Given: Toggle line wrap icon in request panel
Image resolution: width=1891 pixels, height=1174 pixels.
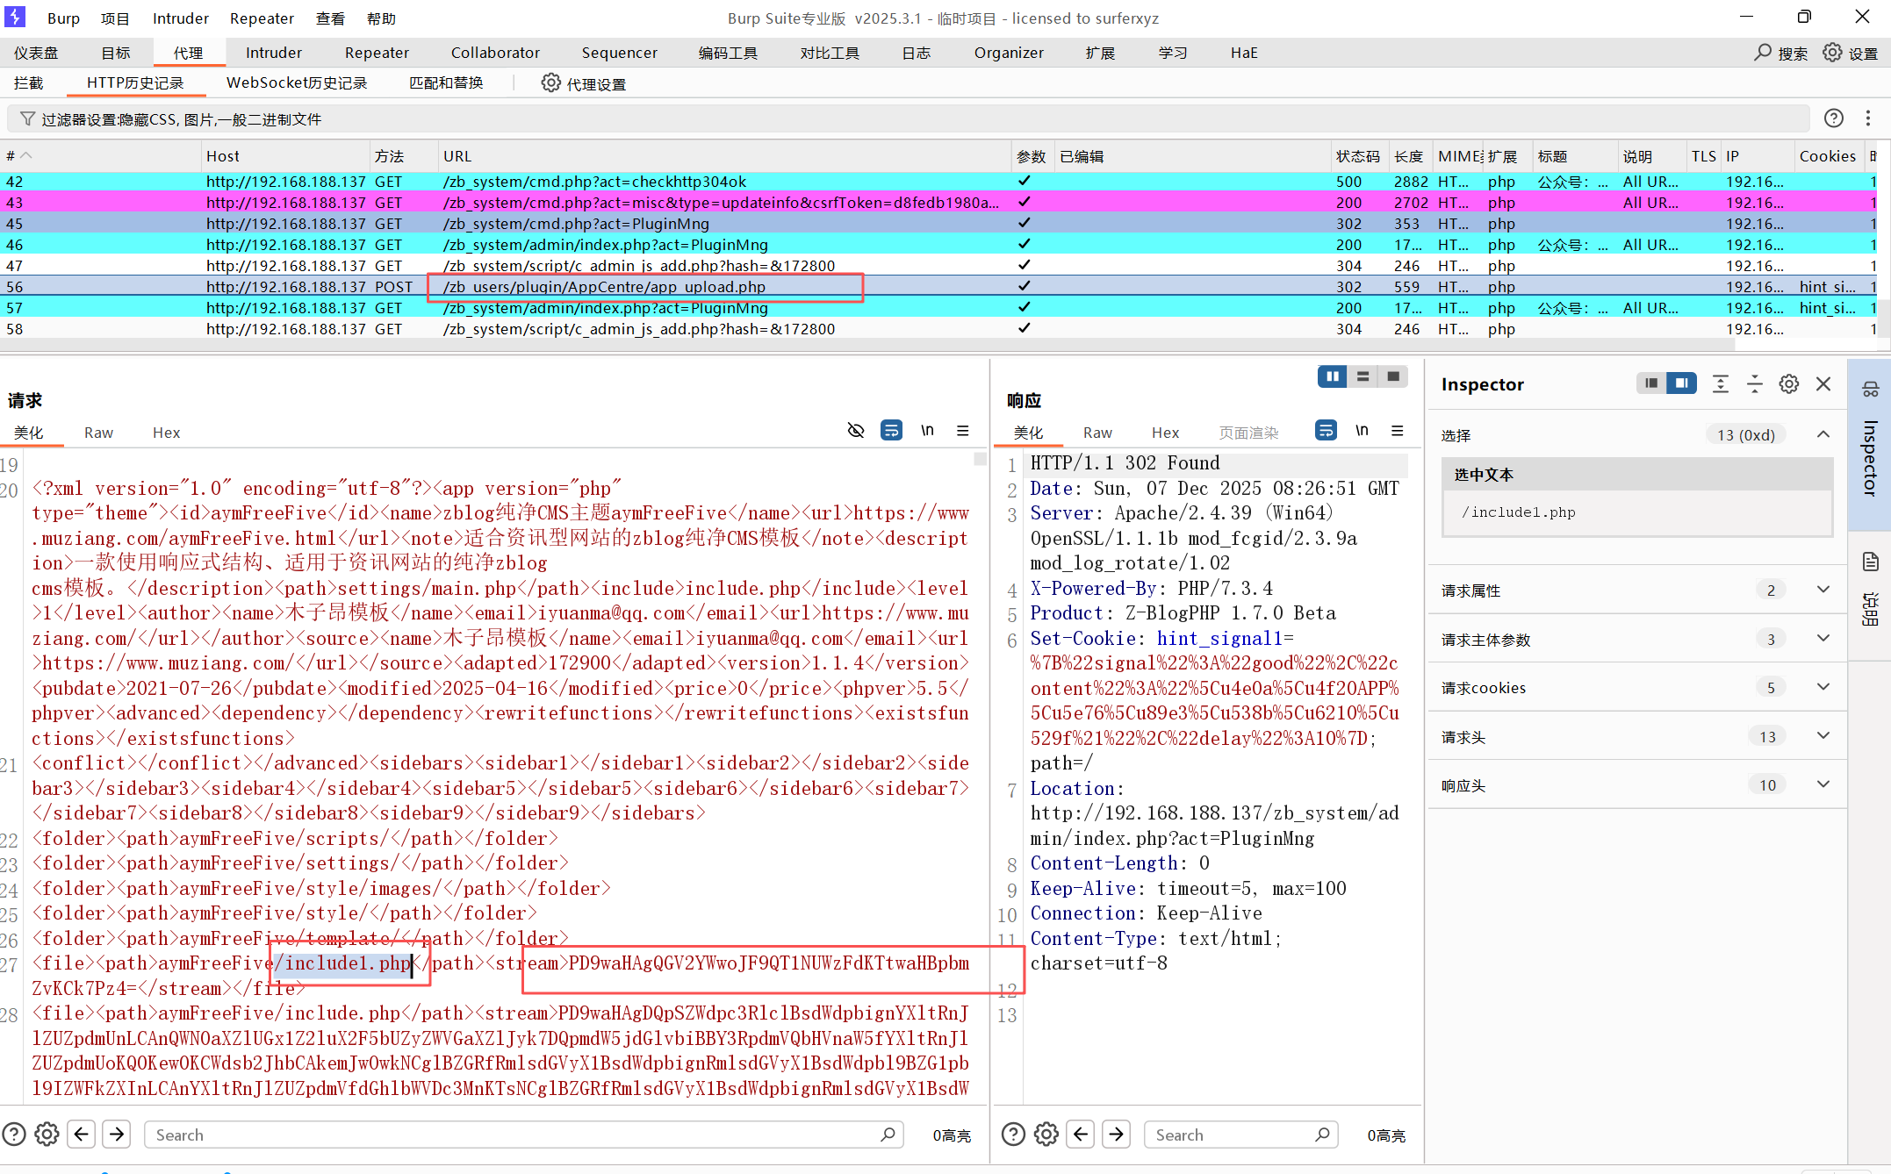Looking at the screenshot, I should point(891,430).
